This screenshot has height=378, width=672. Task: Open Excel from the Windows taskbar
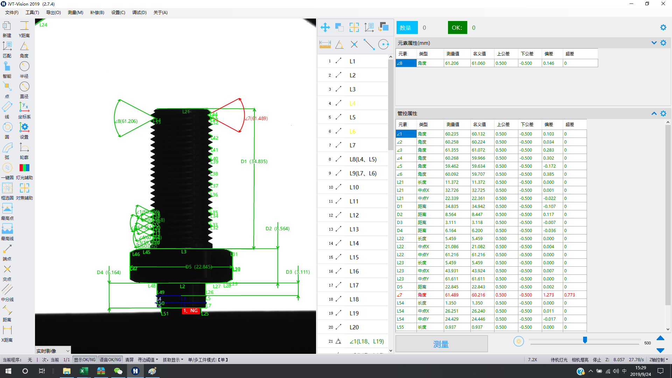84,371
